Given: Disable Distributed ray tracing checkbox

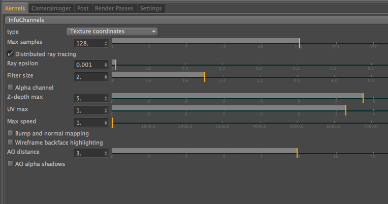Looking at the screenshot, I should click(x=11, y=54).
